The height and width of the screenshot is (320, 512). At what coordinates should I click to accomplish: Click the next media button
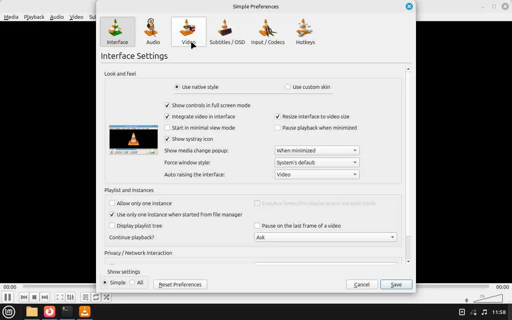coord(45,297)
